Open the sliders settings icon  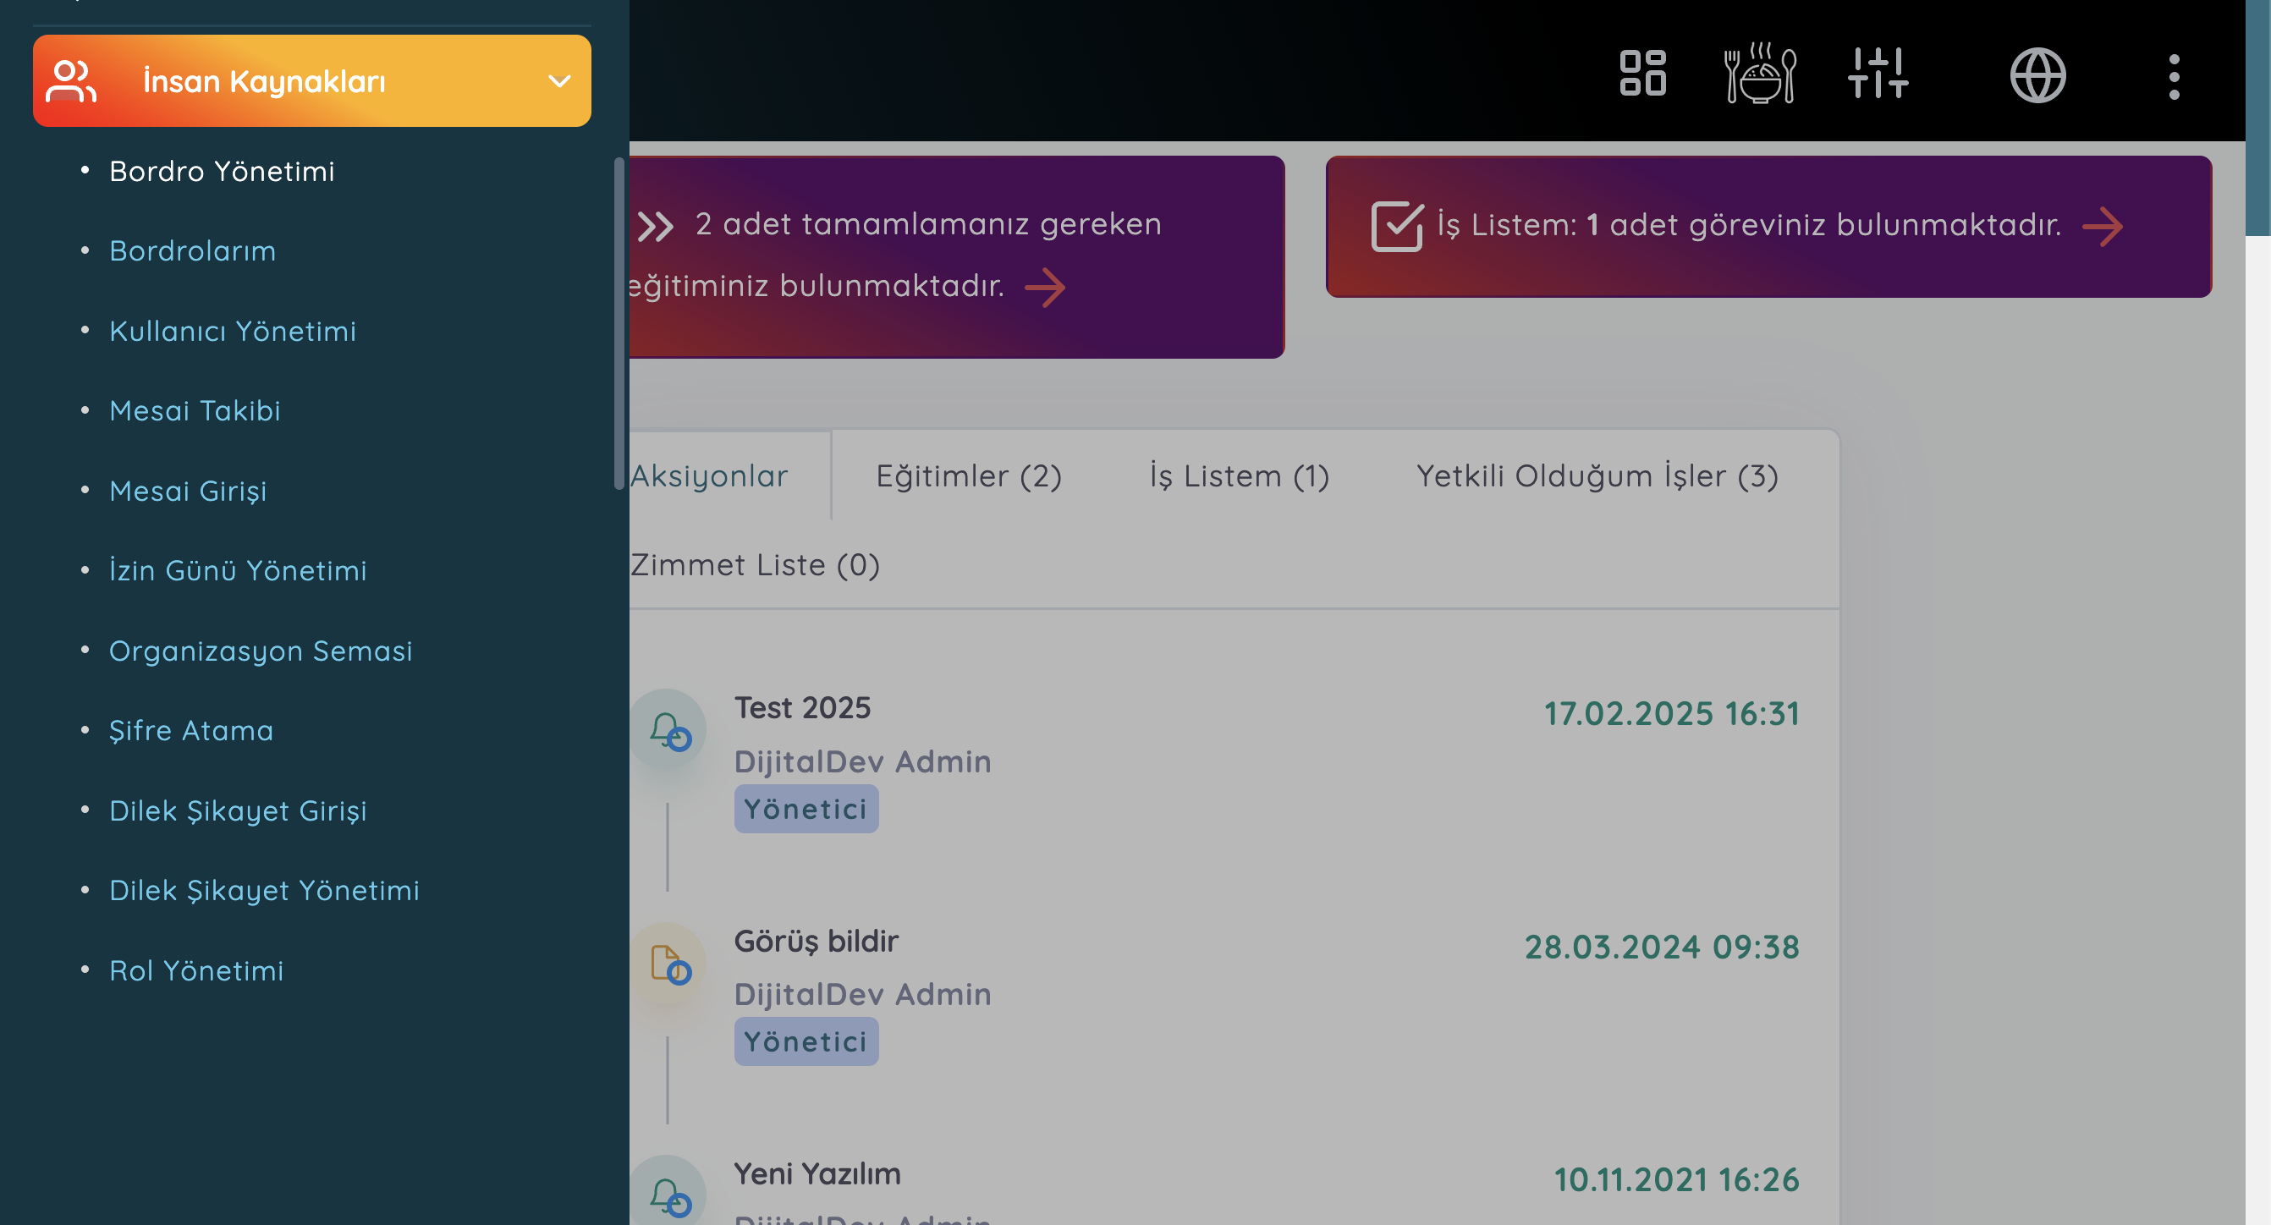click(1878, 73)
